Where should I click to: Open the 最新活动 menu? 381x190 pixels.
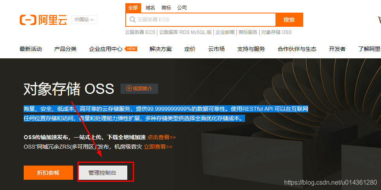[30, 49]
